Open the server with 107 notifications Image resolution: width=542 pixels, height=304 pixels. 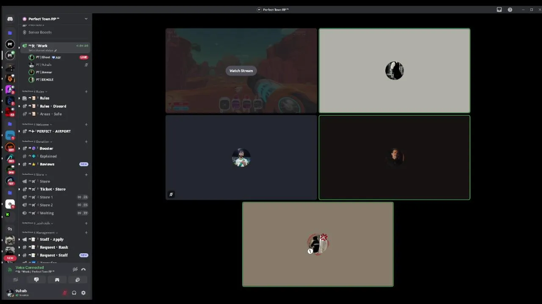tap(10, 181)
